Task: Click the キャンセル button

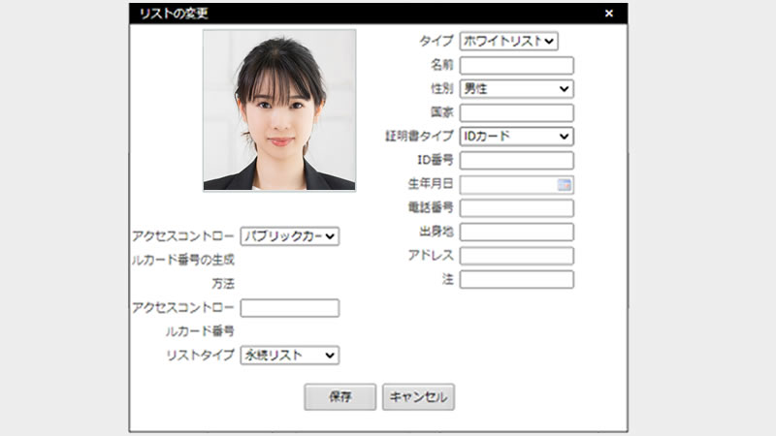Action: (418, 397)
